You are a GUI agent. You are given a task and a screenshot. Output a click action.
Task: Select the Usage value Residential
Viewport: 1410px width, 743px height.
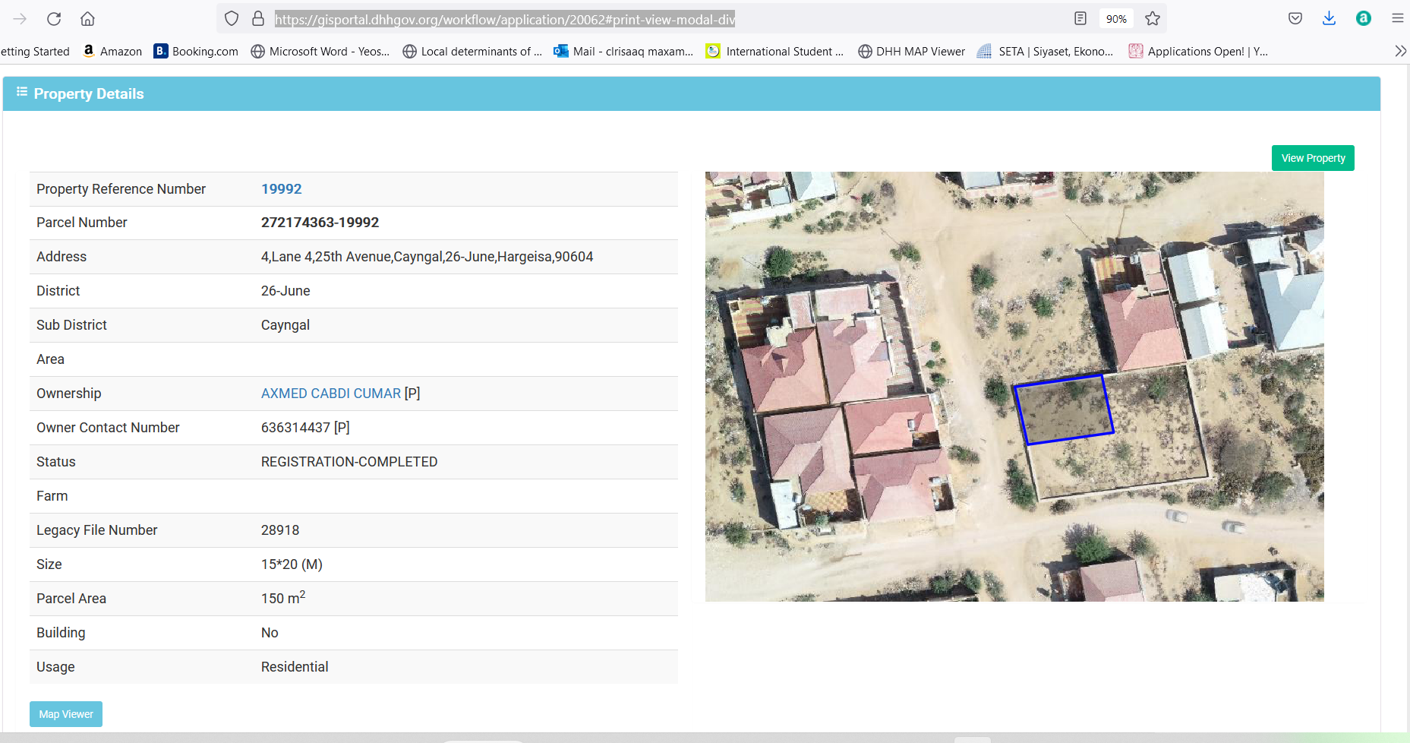coord(295,667)
